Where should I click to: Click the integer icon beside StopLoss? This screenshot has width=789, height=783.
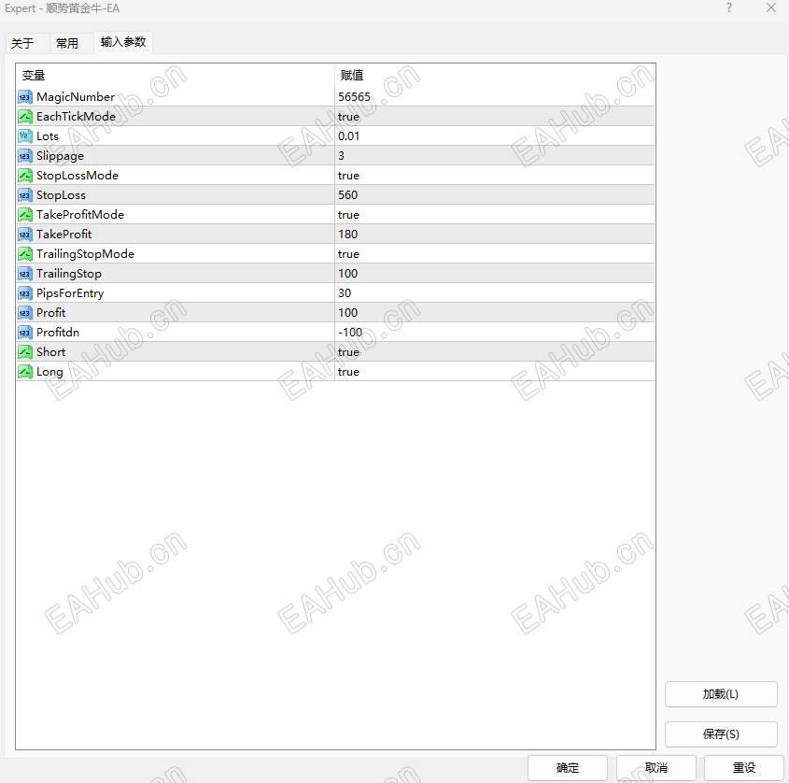(x=25, y=195)
